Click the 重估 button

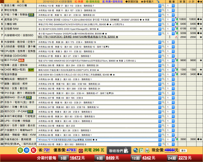pyautogui.click(x=183, y=150)
